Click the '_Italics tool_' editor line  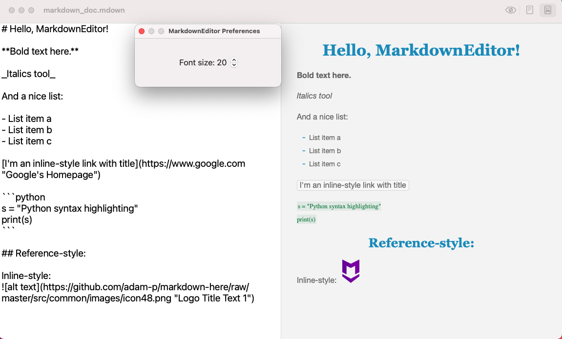click(x=29, y=74)
